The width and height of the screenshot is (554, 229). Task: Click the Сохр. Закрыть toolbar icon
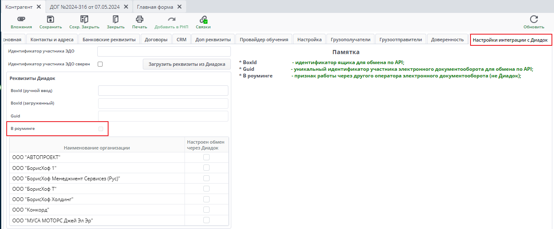tap(84, 19)
